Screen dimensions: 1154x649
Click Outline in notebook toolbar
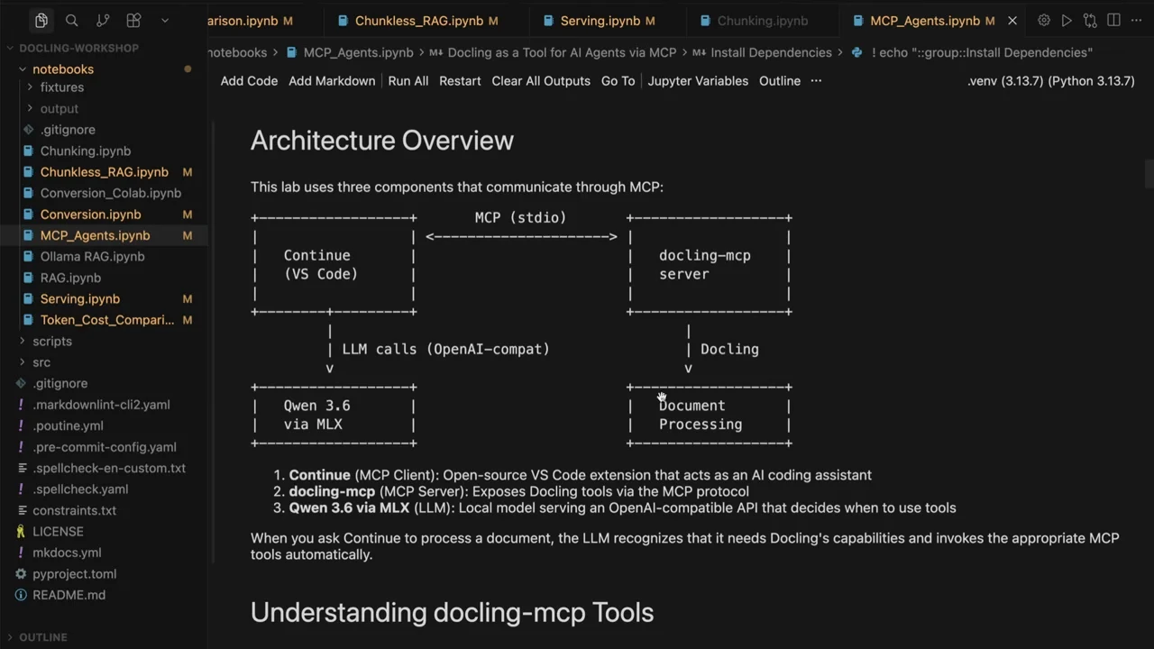click(780, 80)
